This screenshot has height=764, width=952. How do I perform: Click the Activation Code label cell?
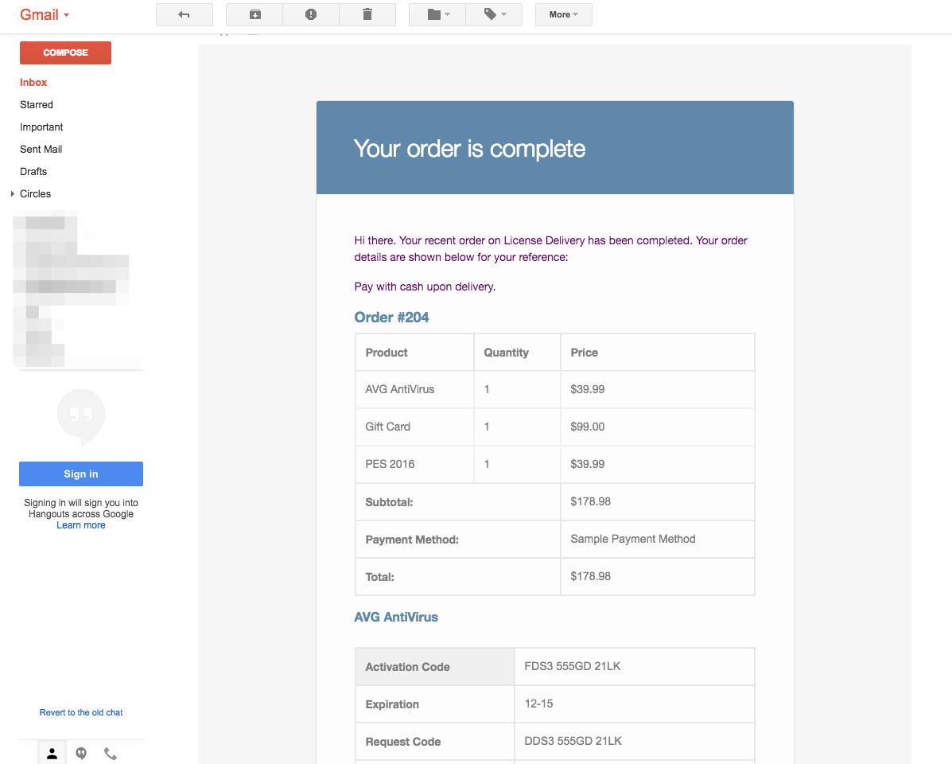click(x=435, y=667)
